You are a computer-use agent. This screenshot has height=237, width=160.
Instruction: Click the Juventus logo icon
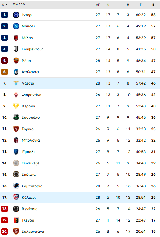click(x=16, y=49)
